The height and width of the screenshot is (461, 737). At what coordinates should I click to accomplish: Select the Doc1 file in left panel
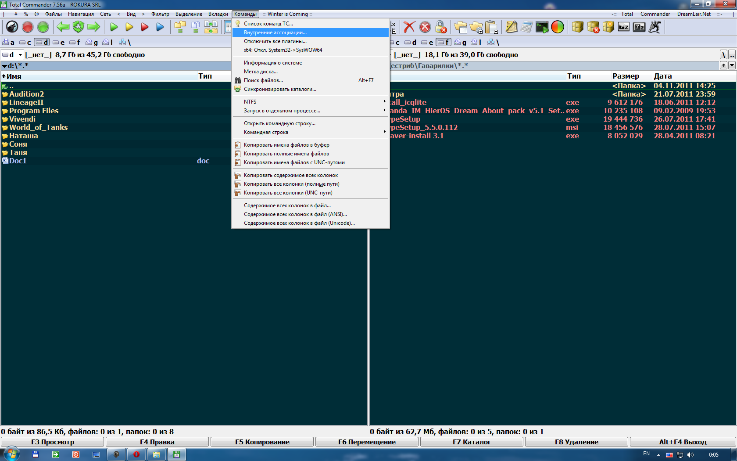tap(18, 161)
